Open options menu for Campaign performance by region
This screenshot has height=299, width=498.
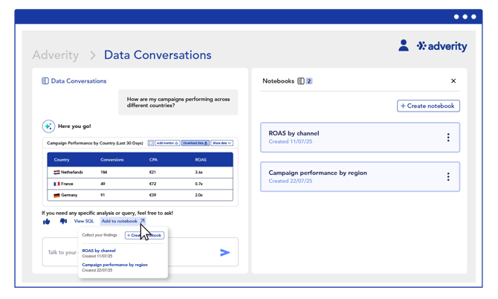click(x=448, y=177)
